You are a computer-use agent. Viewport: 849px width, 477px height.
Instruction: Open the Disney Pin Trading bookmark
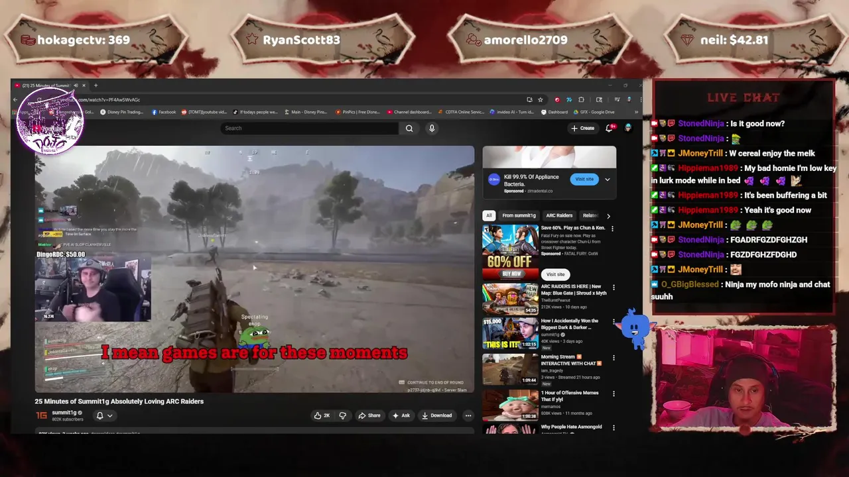(x=121, y=112)
